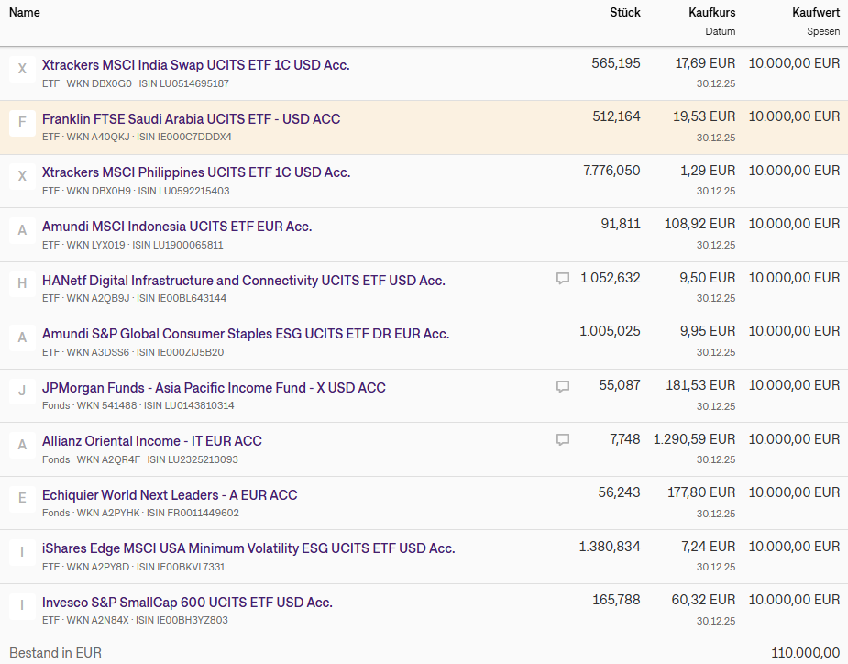Open Franklin FTSE Saudi Arabia UCITS ETF
Viewport: 848px width, 664px height.
coord(191,119)
